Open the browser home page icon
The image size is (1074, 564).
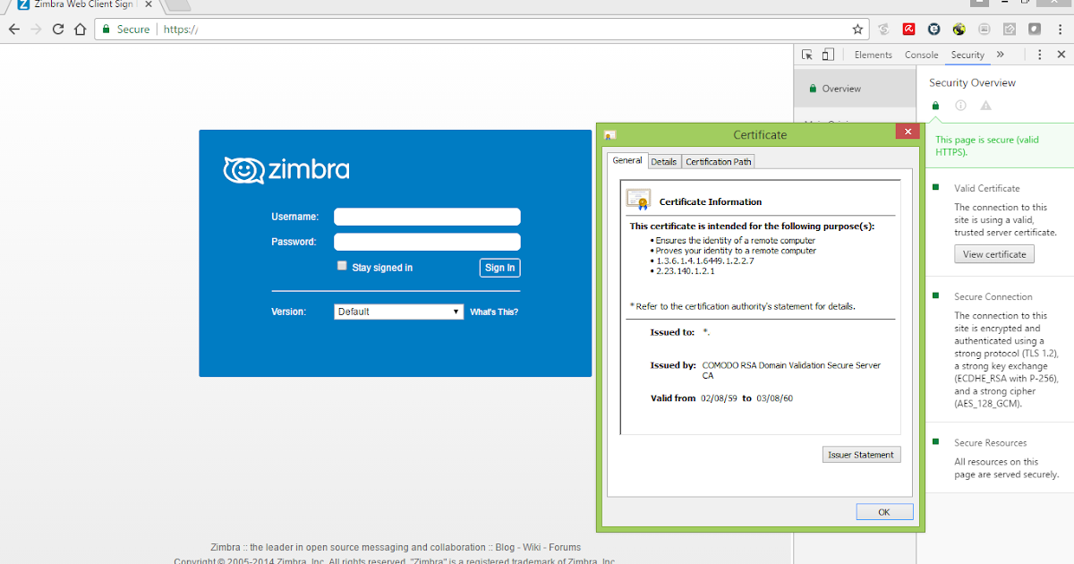coord(81,30)
